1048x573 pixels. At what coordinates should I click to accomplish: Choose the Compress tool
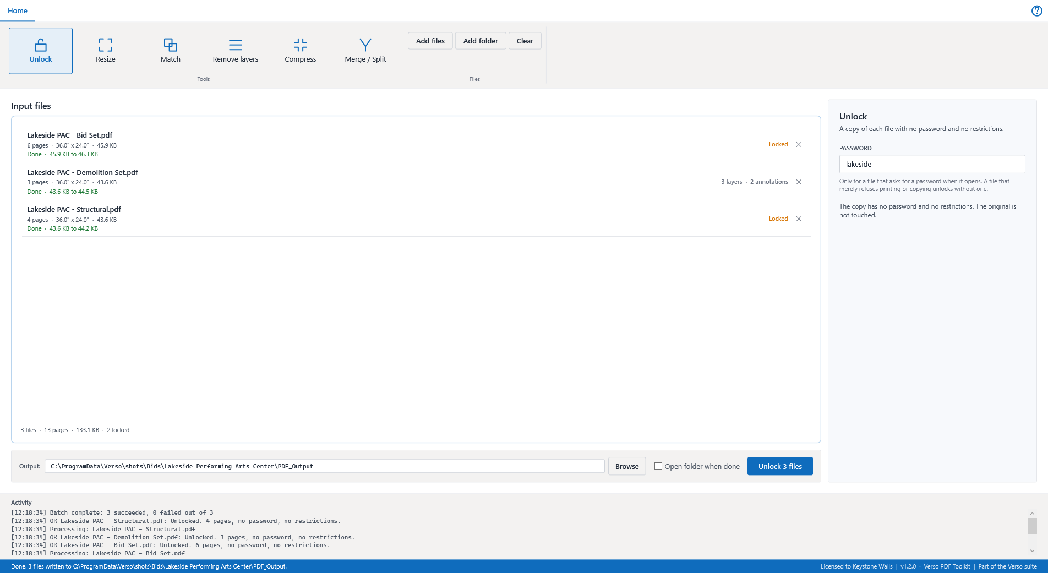coord(301,51)
